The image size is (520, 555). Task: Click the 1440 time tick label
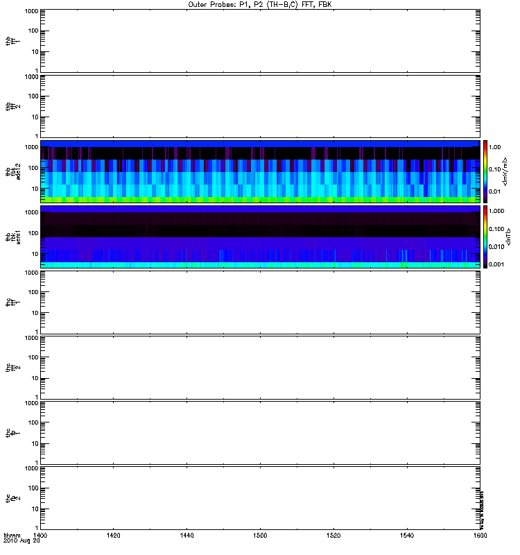point(187,535)
